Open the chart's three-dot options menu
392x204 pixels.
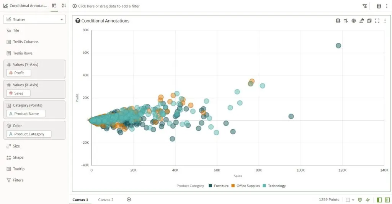(385, 21)
